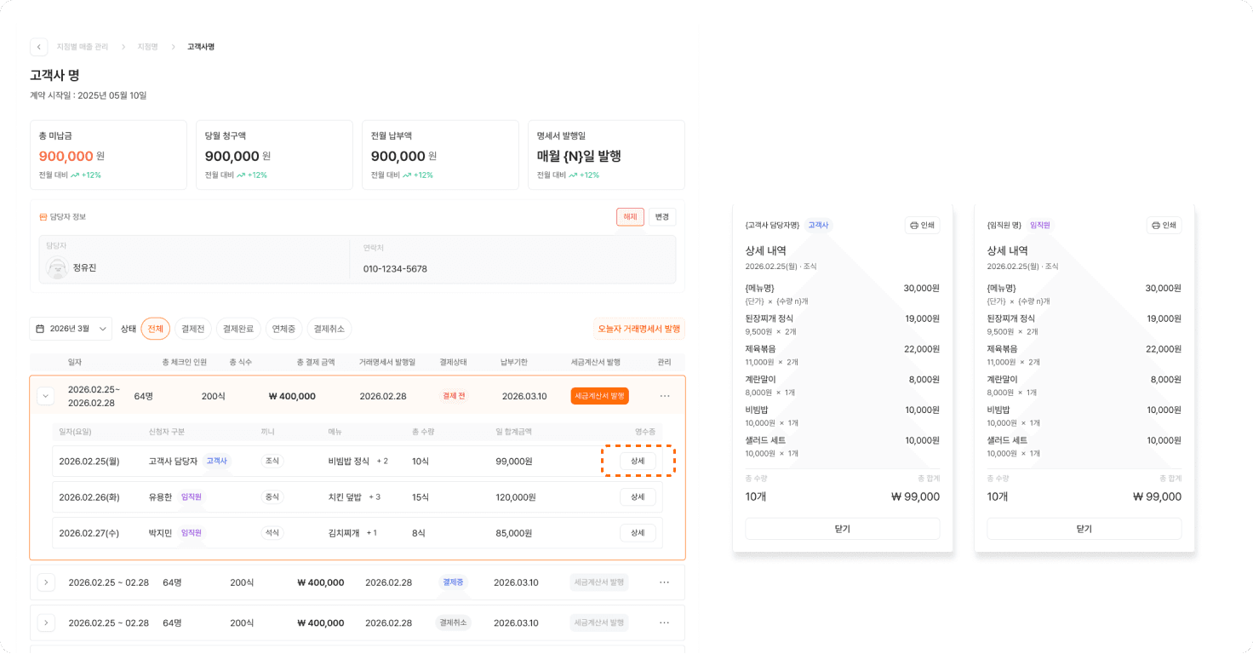Click the 지점명 breadcrumb

(148, 47)
